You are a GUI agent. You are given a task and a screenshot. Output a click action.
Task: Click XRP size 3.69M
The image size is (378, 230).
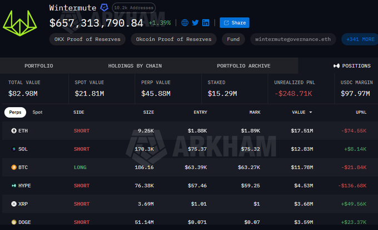point(146,204)
